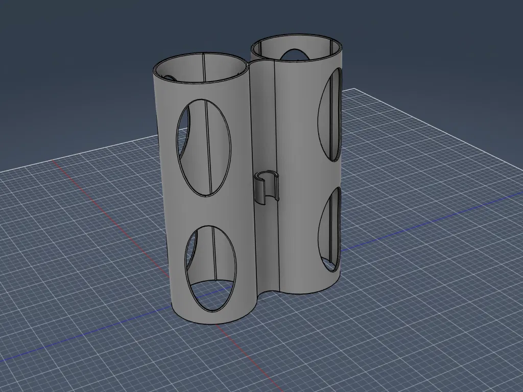523x392 pixels.
Task: Select the upper oval cutout on right cylinder
Action: click(x=330, y=114)
